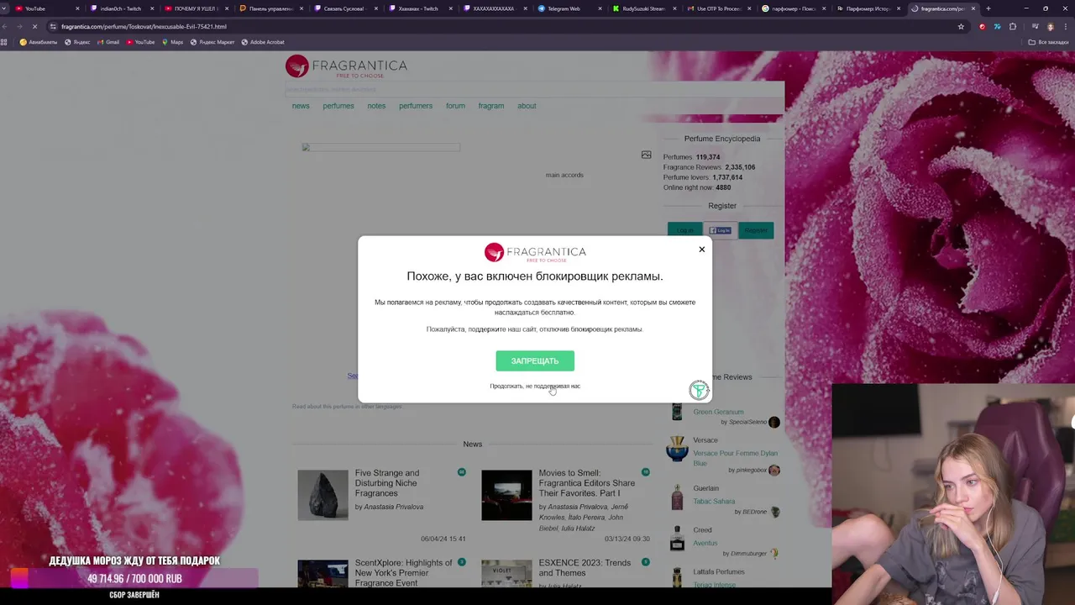The height and width of the screenshot is (605, 1075).
Task: Click reviewer Dimmuburger's avatar
Action: 774,553
